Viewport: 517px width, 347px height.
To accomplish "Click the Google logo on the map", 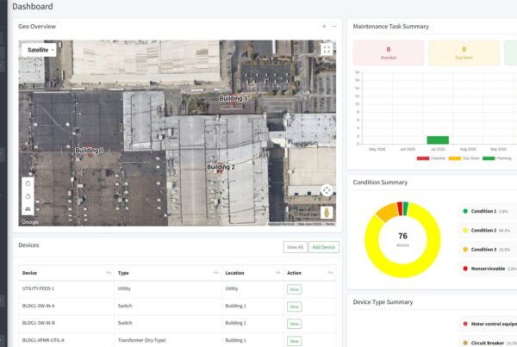I will (30, 222).
